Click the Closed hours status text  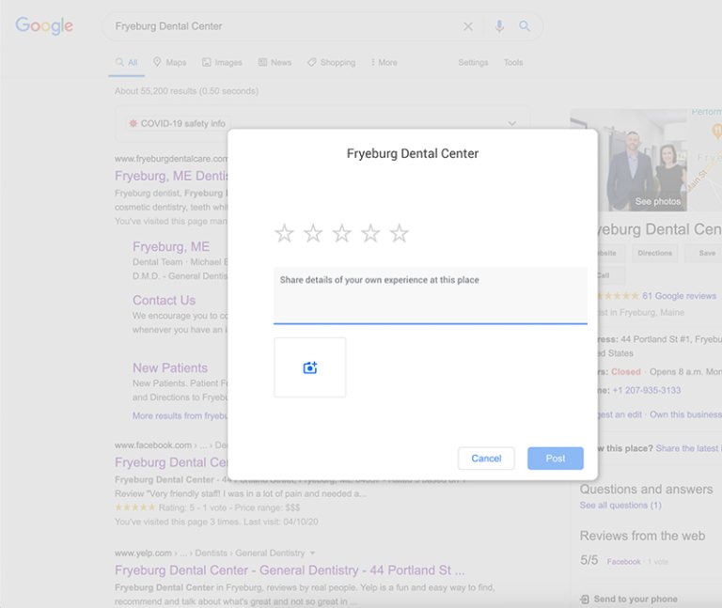click(626, 372)
